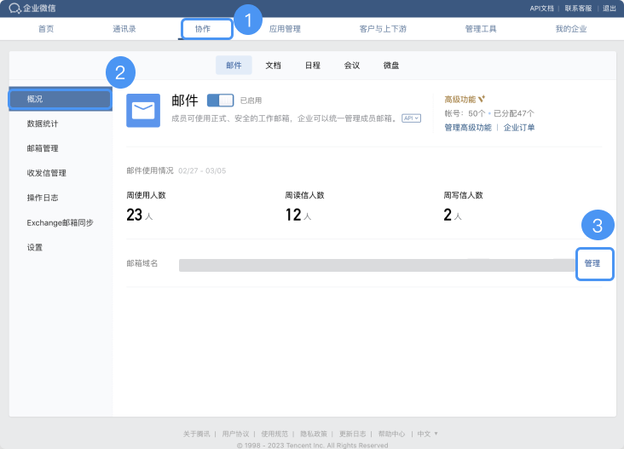Open 应用管理 in top navigation

click(x=285, y=29)
